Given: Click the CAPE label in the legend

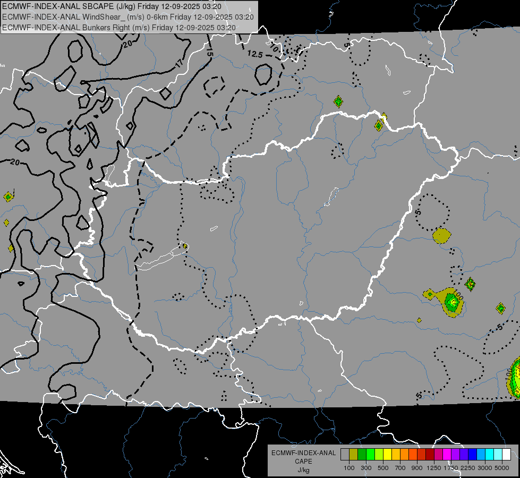Looking at the screenshot, I should pyautogui.click(x=303, y=462).
